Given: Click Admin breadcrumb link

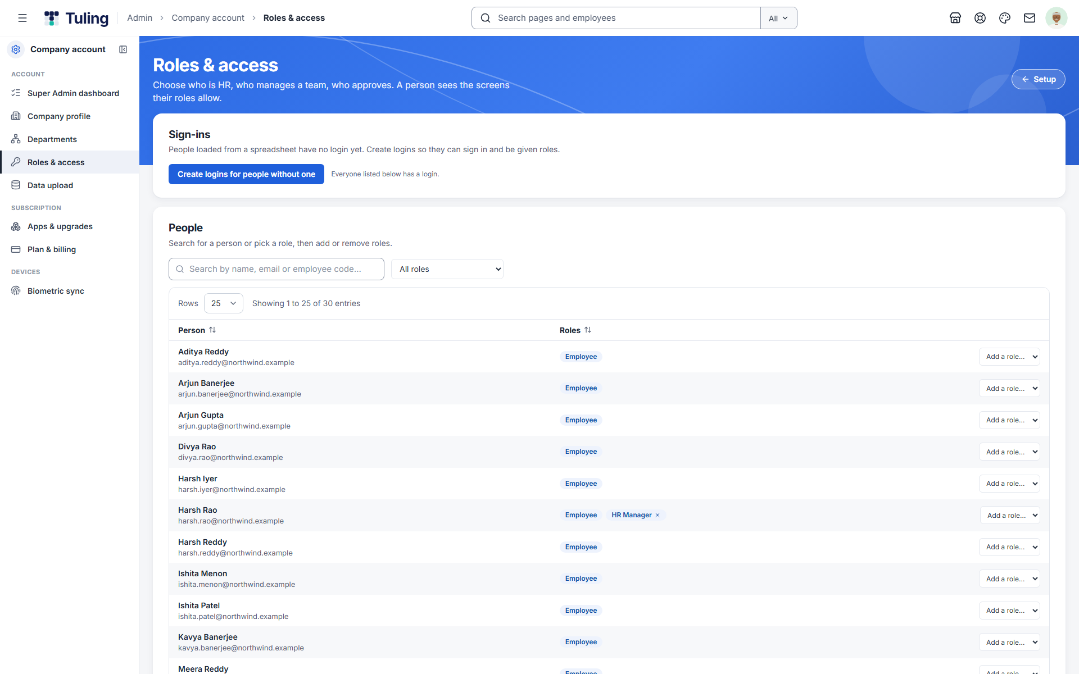Looking at the screenshot, I should click(139, 18).
